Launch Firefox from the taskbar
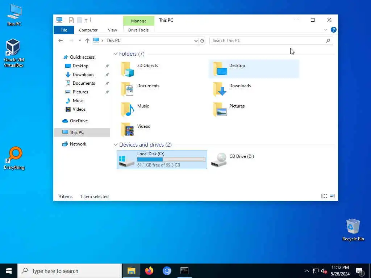 click(149, 271)
